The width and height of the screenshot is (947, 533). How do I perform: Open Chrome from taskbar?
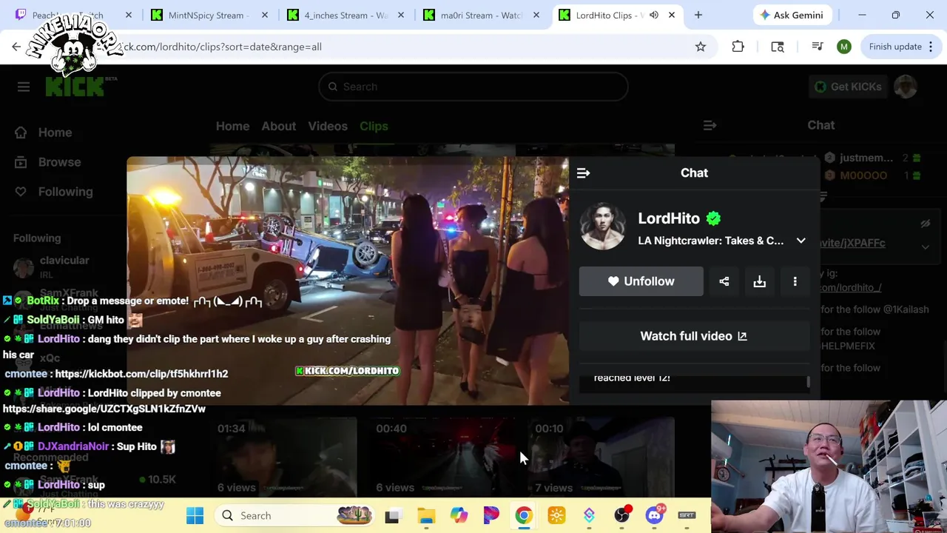click(523, 515)
